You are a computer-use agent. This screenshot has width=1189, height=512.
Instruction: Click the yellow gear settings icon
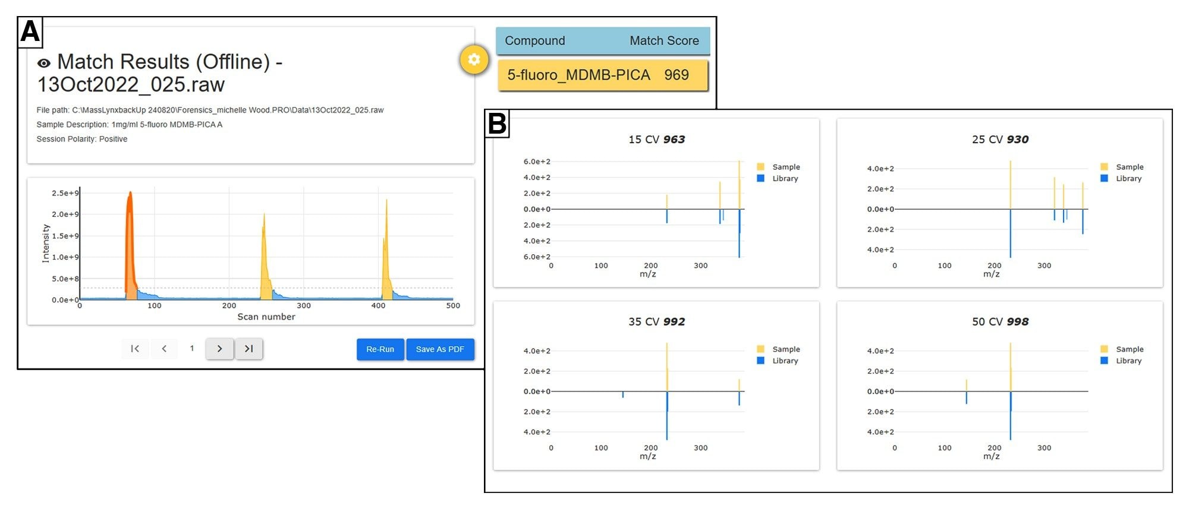(x=474, y=59)
